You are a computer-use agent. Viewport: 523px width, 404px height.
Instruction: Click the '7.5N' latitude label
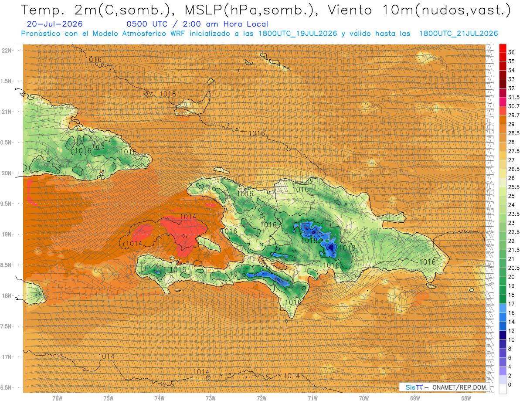tap(7, 326)
